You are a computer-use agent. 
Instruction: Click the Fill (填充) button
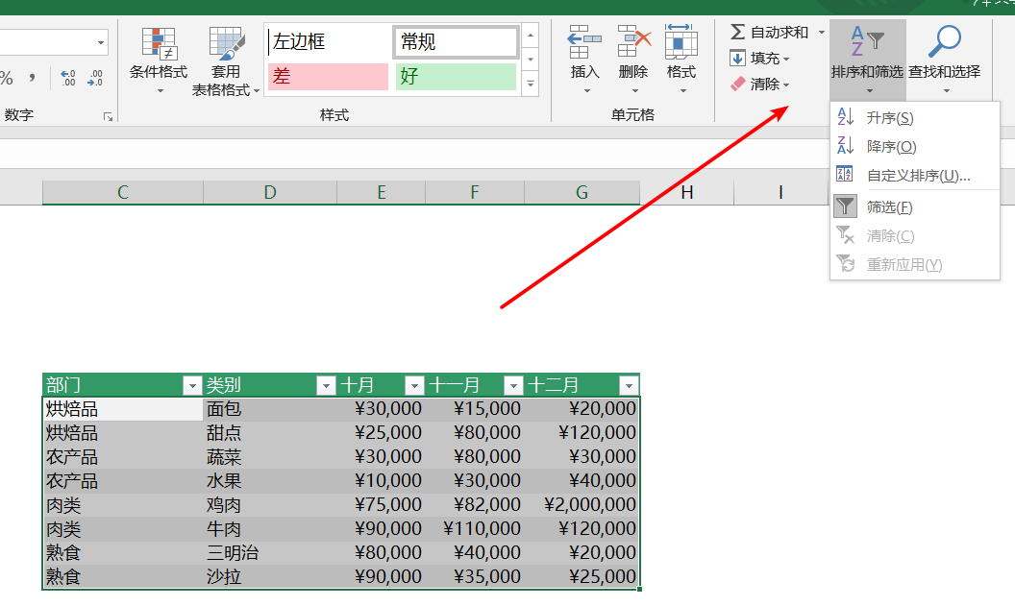[758, 59]
